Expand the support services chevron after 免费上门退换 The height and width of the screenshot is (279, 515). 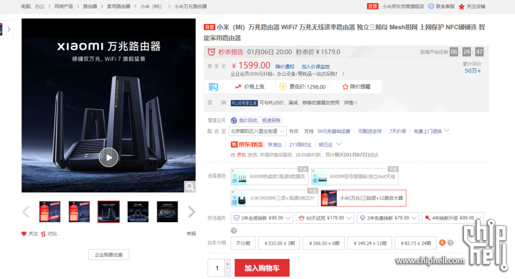[447, 131]
